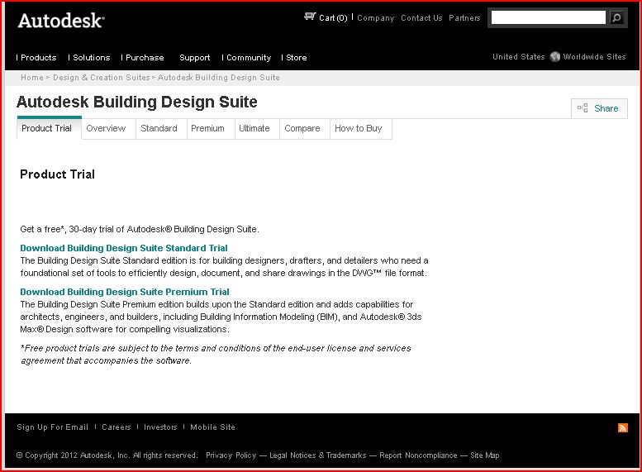This screenshot has height=472, width=642.
Task: Open the Support menu
Action: tap(194, 58)
